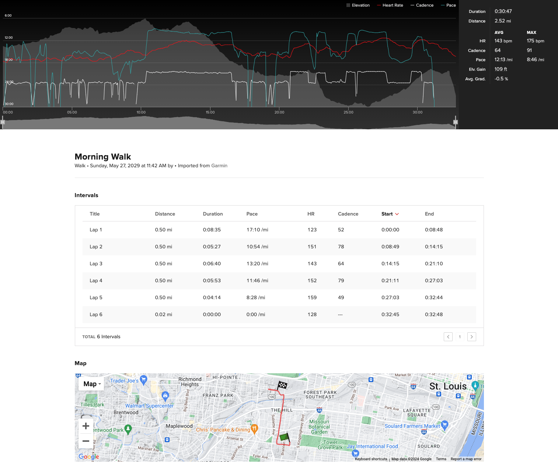Click the 05:00 mark on chart time axis
Screen dimensions: 558x472
coord(72,112)
